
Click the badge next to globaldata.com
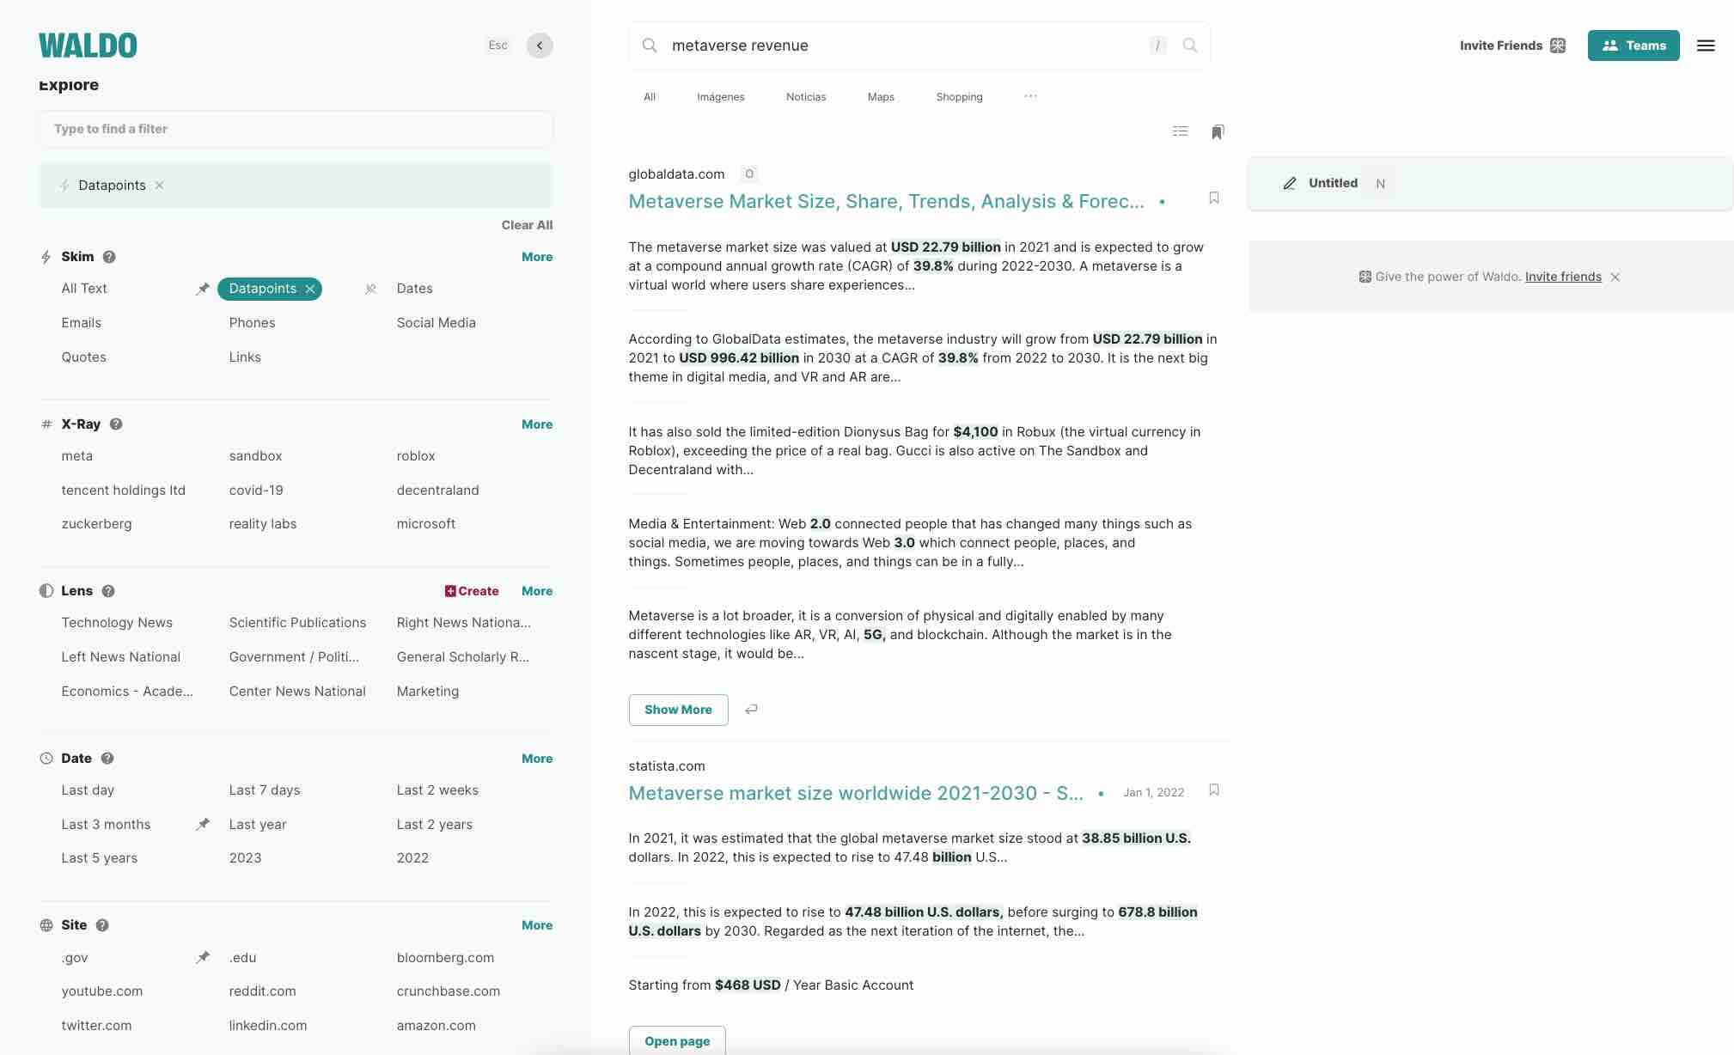click(749, 174)
